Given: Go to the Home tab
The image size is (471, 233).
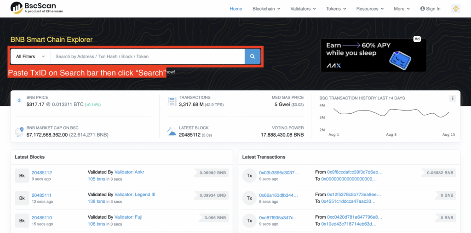Looking at the screenshot, I should 236,9.
